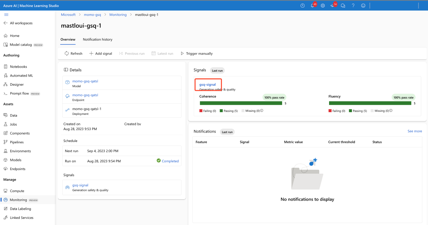Switch to Notification history tab

(x=98, y=39)
